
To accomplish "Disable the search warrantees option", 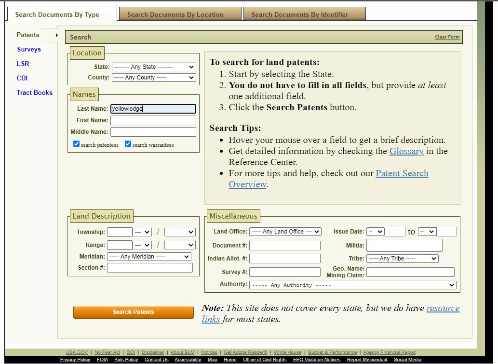I will (x=128, y=143).
